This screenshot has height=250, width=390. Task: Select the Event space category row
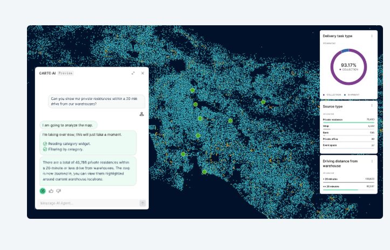348,145
